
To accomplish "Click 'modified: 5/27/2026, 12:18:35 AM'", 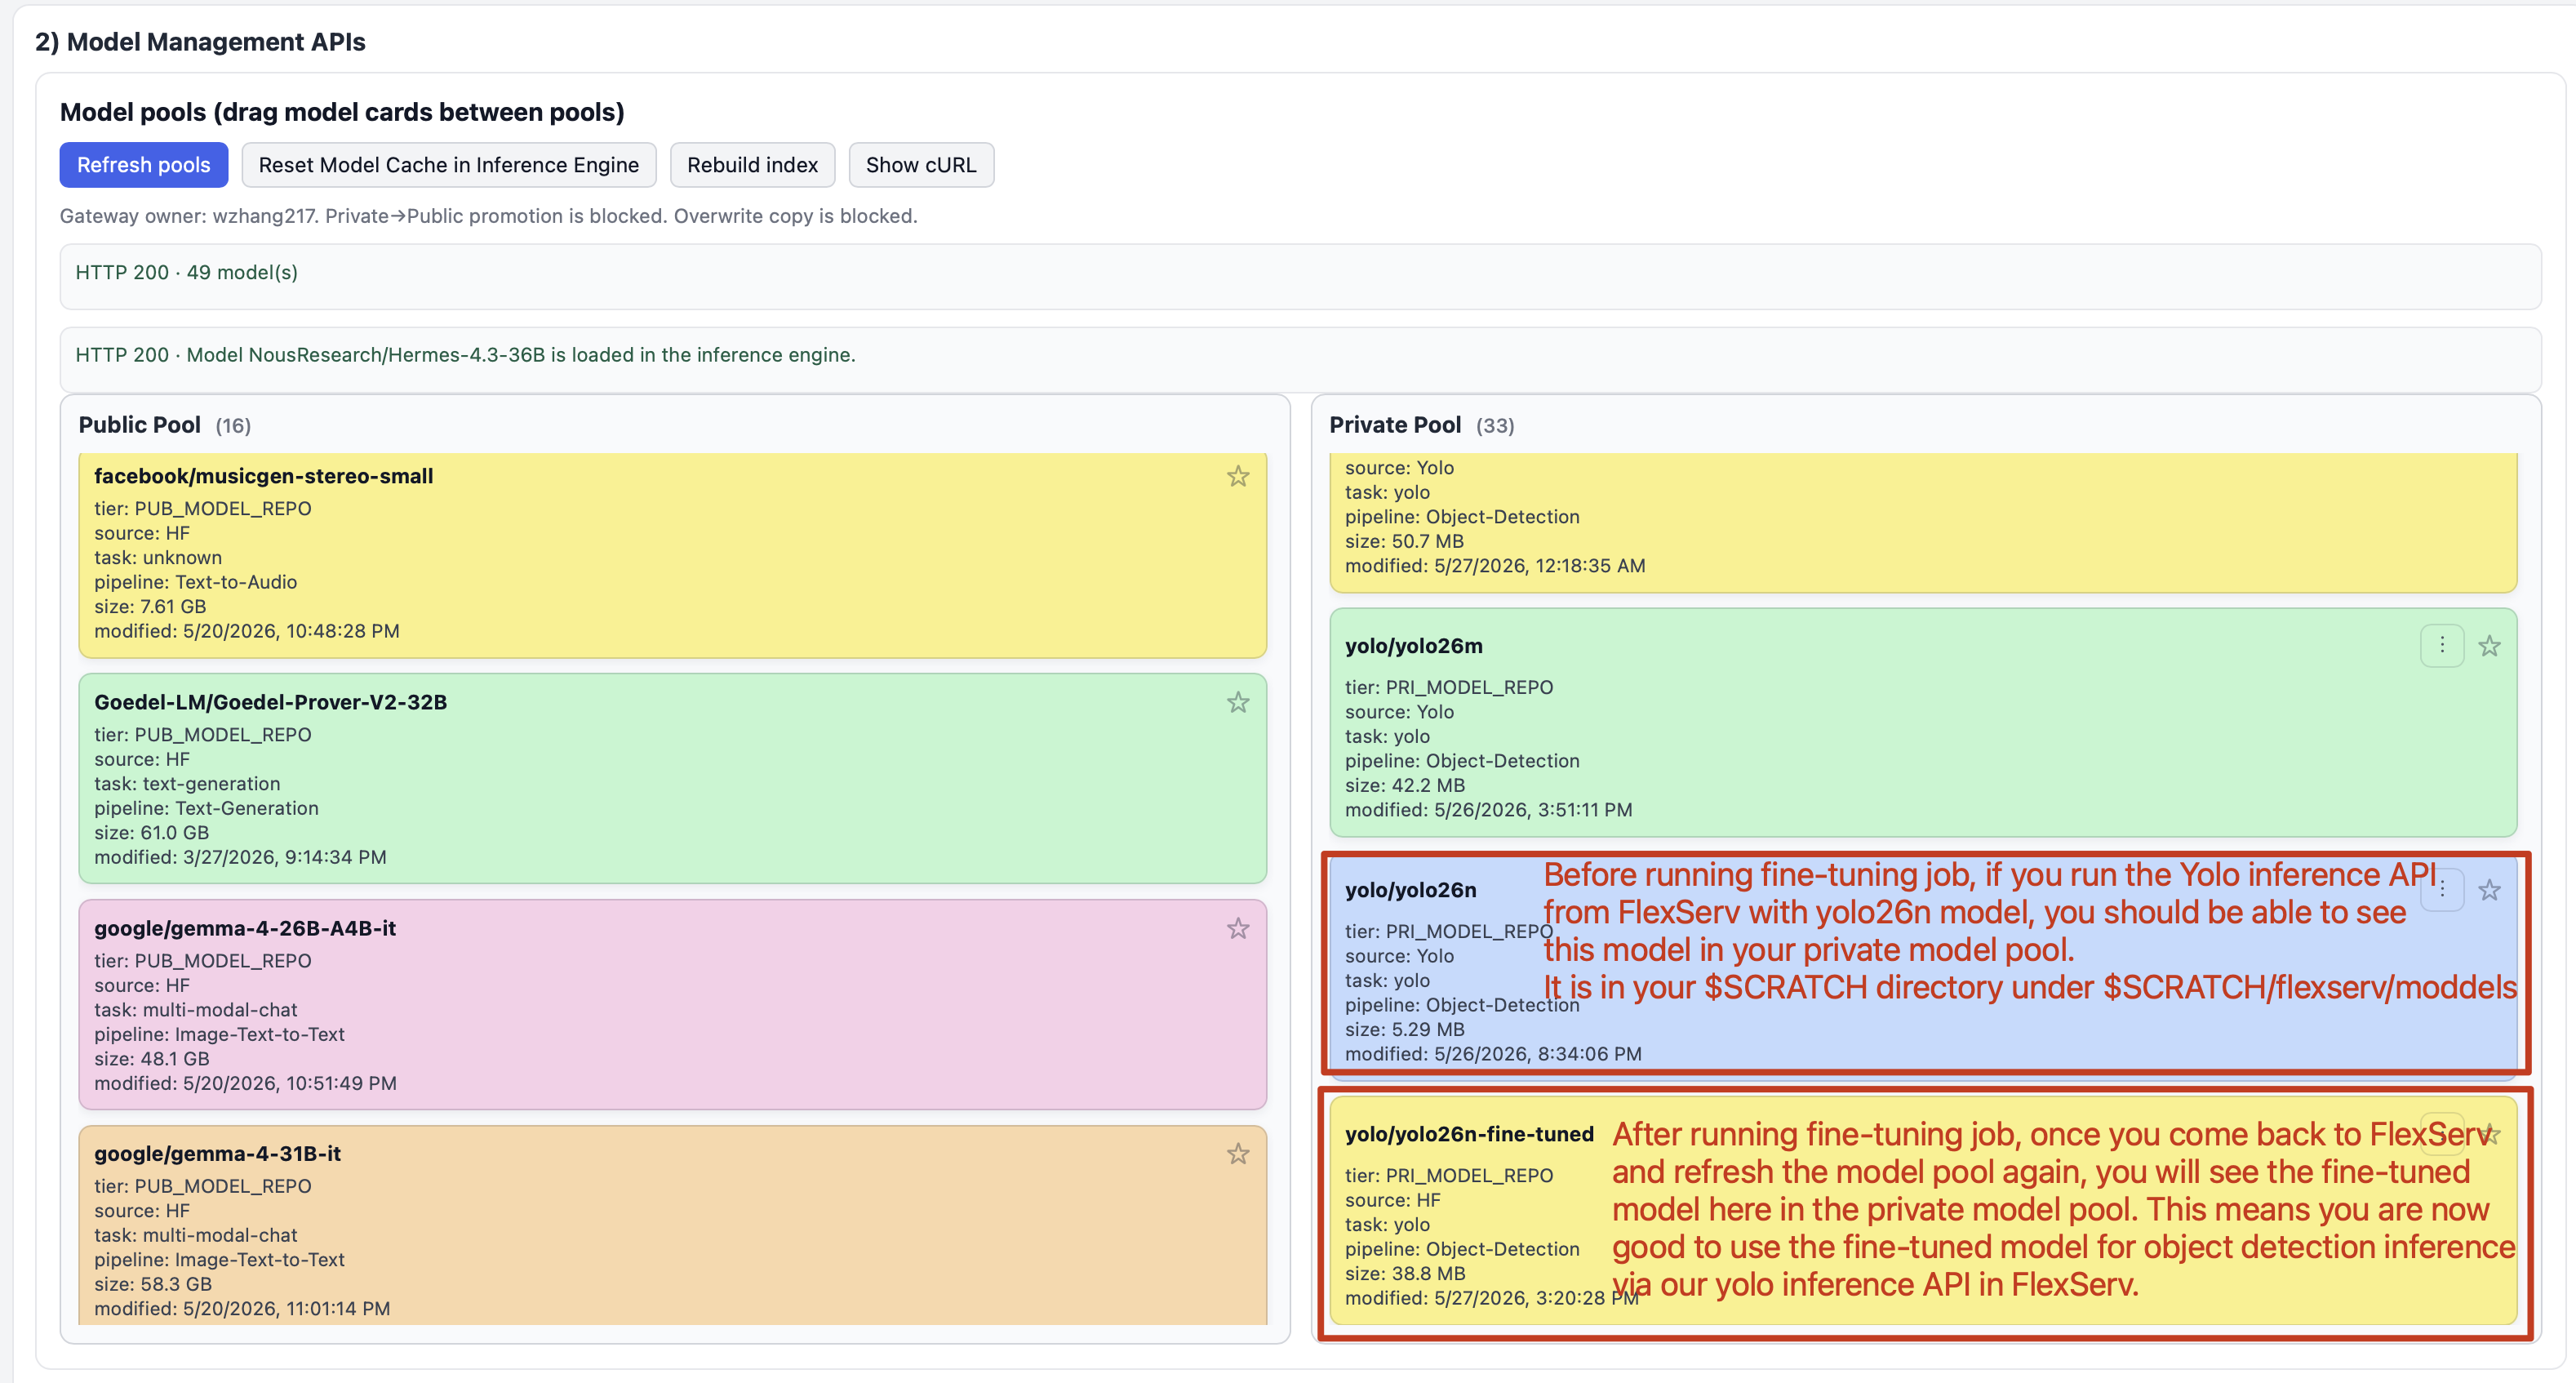I will click(1495, 566).
